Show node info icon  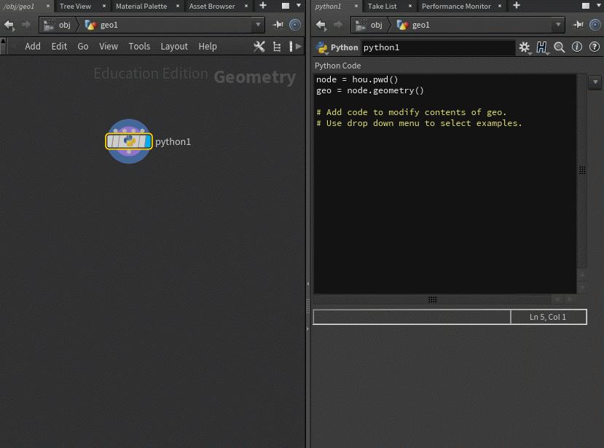click(576, 47)
